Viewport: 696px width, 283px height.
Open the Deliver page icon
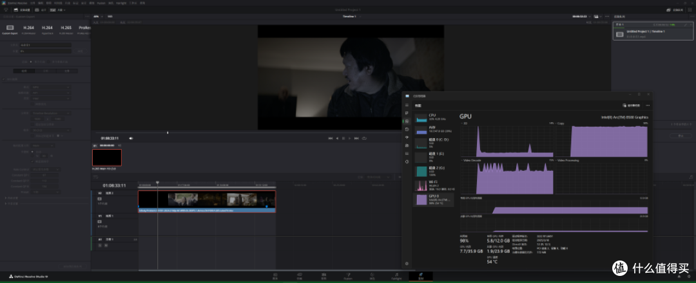coord(421,276)
